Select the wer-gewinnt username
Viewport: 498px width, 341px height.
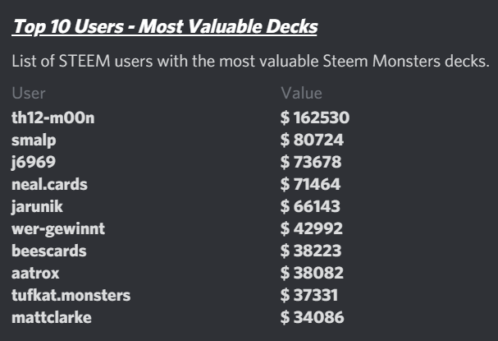pyautogui.click(x=58, y=229)
